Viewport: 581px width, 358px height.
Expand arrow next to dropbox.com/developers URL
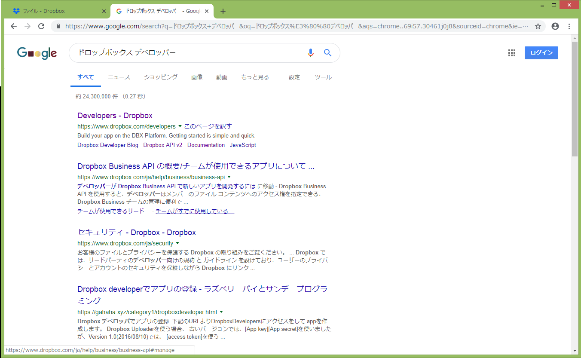coord(180,126)
